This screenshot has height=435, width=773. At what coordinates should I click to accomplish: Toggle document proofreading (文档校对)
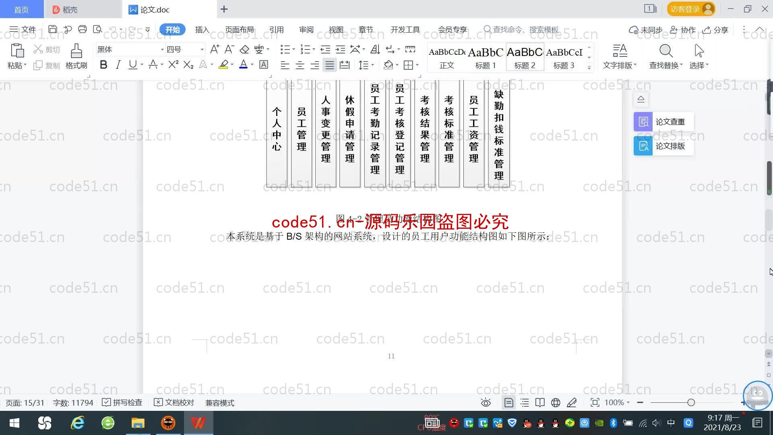174,402
